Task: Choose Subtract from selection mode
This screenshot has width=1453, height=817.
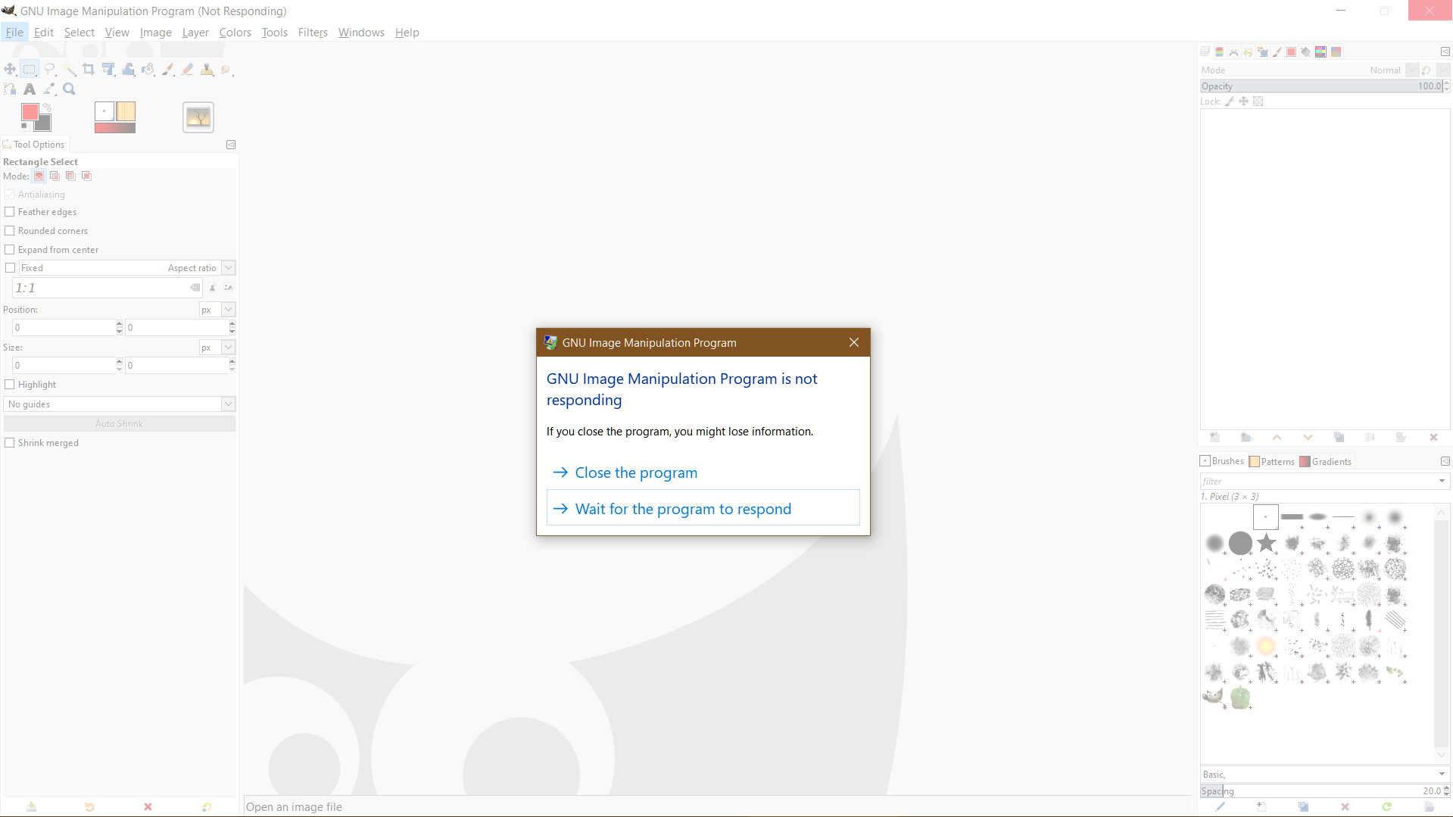Action: [70, 176]
